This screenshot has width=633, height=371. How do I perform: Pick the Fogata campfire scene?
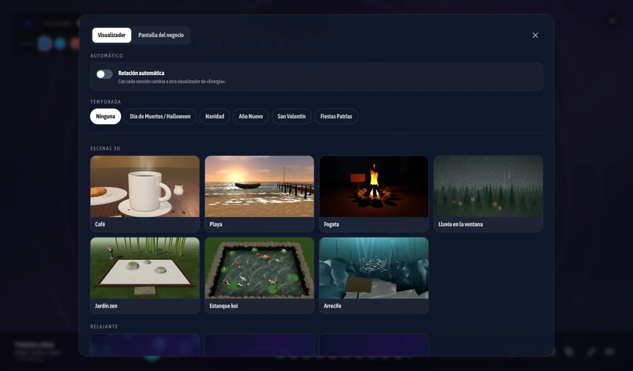374,194
